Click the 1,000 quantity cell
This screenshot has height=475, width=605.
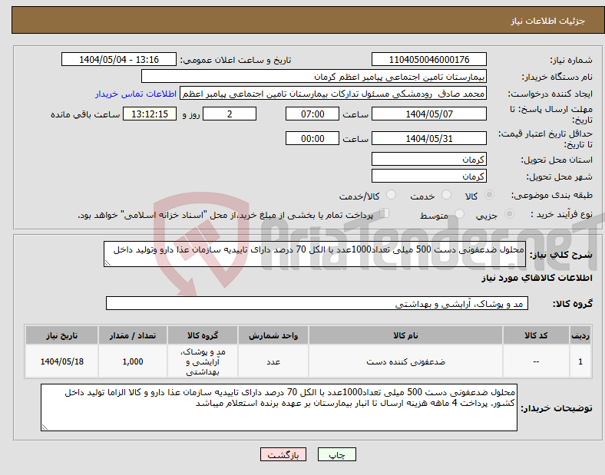coord(133,361)
